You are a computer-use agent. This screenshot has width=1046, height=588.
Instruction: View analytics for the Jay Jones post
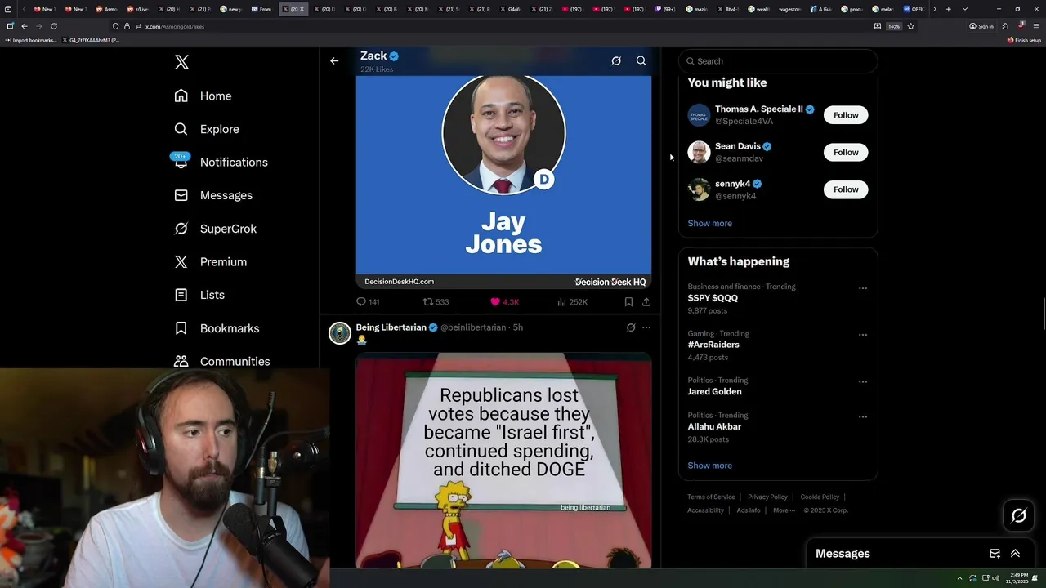coord(562,302)
